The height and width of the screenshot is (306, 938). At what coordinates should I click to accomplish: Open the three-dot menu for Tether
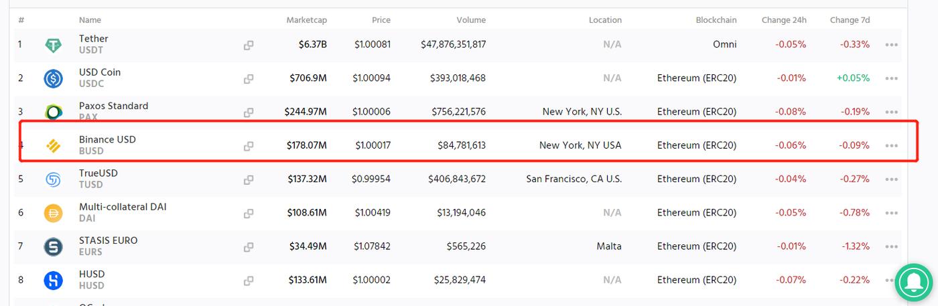[x=891, y=45]
